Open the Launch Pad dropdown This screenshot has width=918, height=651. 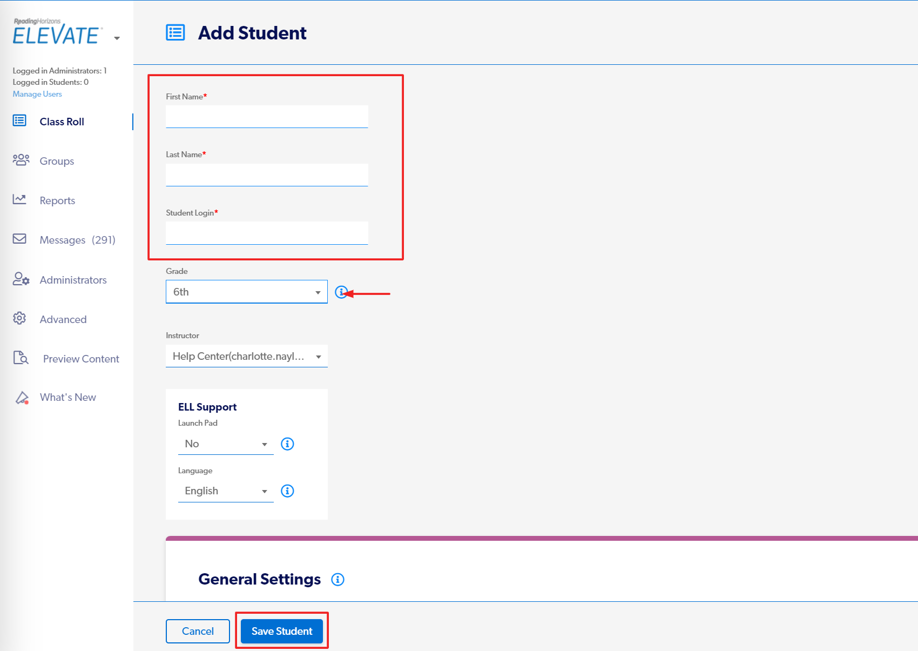pyautogui.click(x=226, y=444)
